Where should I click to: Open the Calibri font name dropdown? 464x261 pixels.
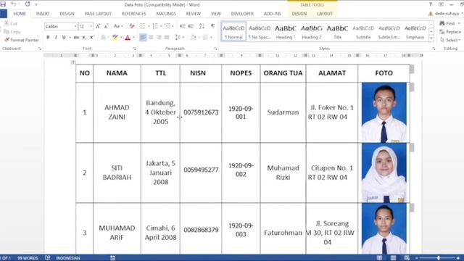click(75, 26)
